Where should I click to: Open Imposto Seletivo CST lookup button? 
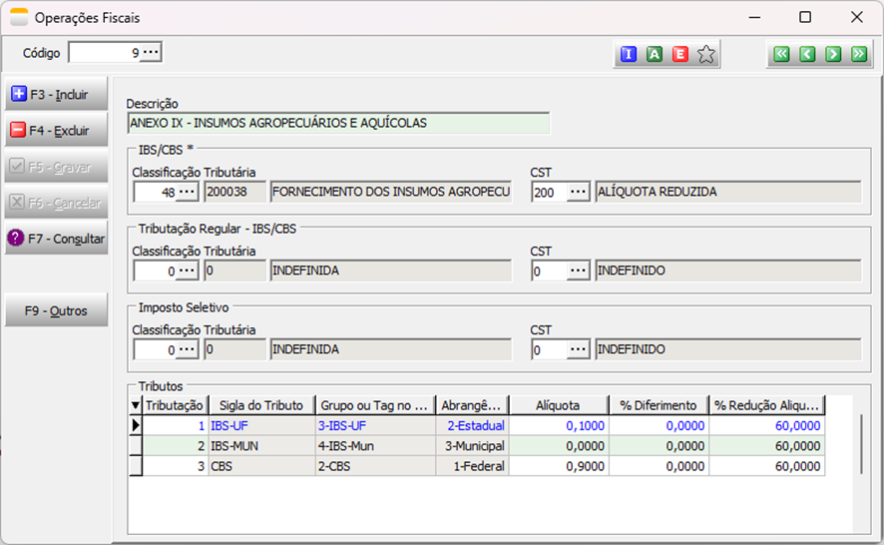click(579, 350)
